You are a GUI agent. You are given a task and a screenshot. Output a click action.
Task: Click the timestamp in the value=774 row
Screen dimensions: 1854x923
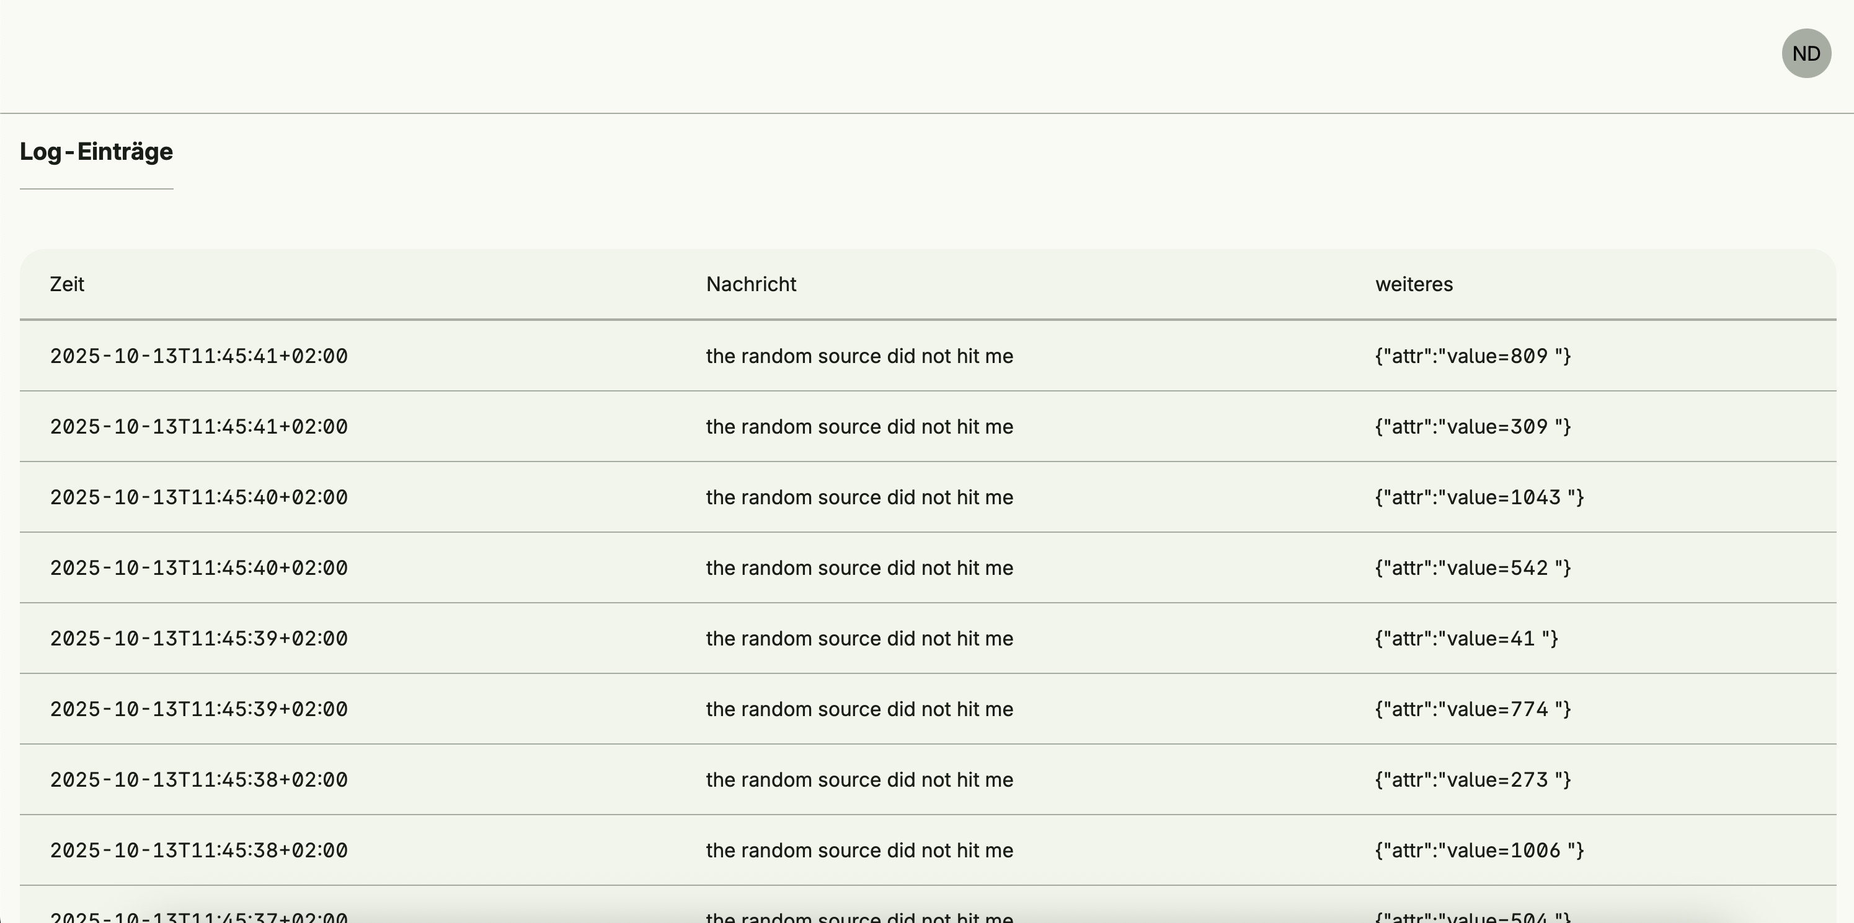(x=198, y=709)
